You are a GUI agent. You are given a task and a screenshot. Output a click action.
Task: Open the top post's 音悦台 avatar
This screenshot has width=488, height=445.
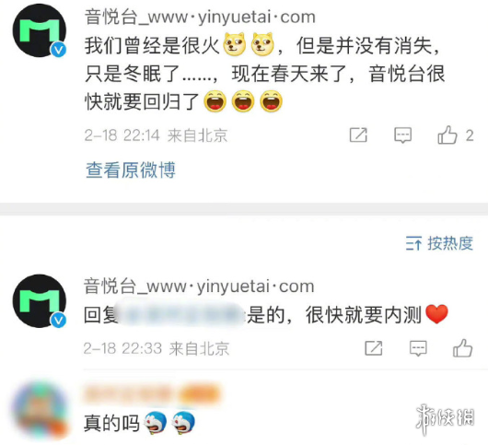(x=40, y=30)
